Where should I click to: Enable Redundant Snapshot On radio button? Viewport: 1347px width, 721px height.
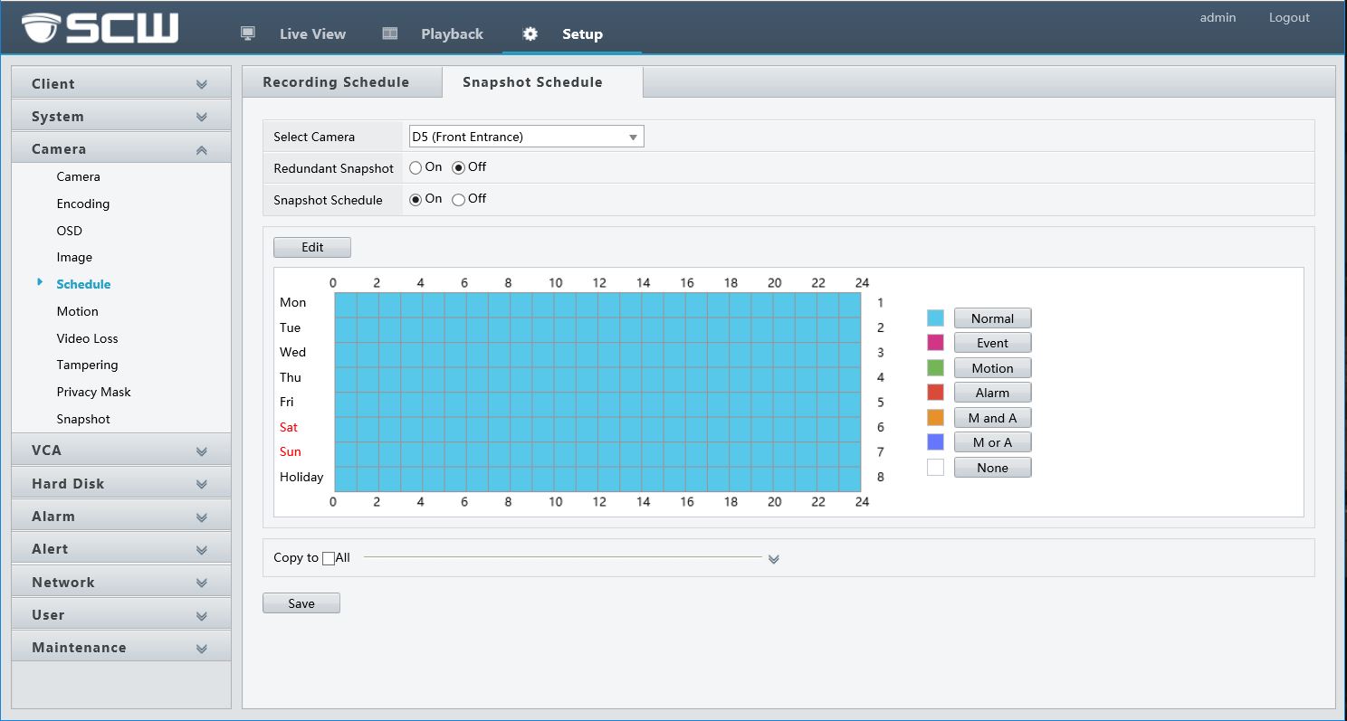pos(416,167)
